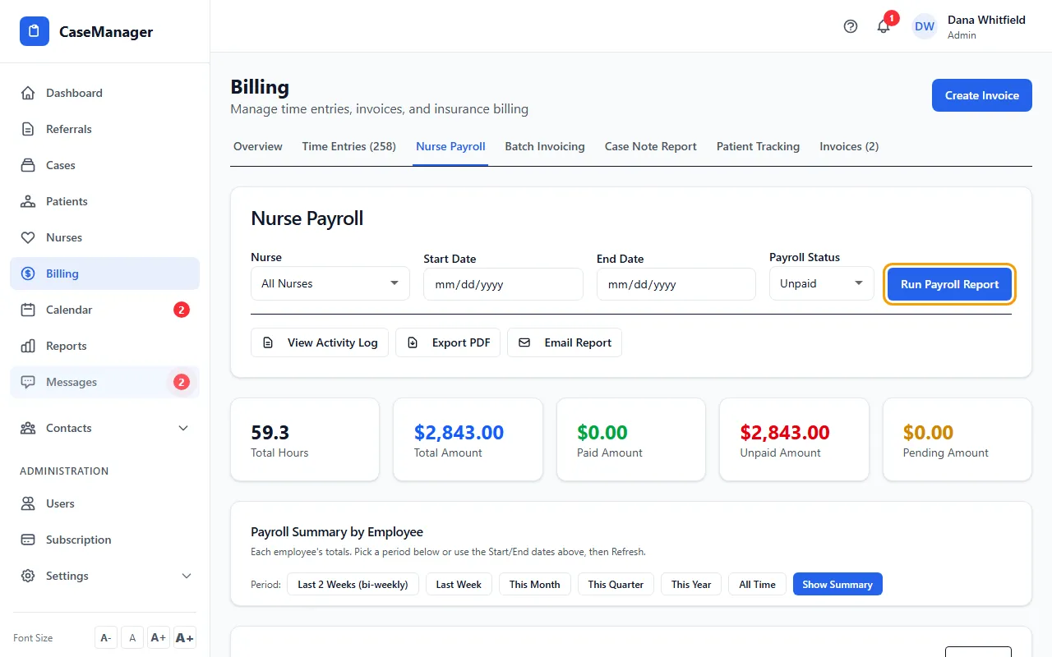This screenshot has height=657, width=1052.
Task: Click the Billing dollar icon in sidebar
Action: [28, 273]
